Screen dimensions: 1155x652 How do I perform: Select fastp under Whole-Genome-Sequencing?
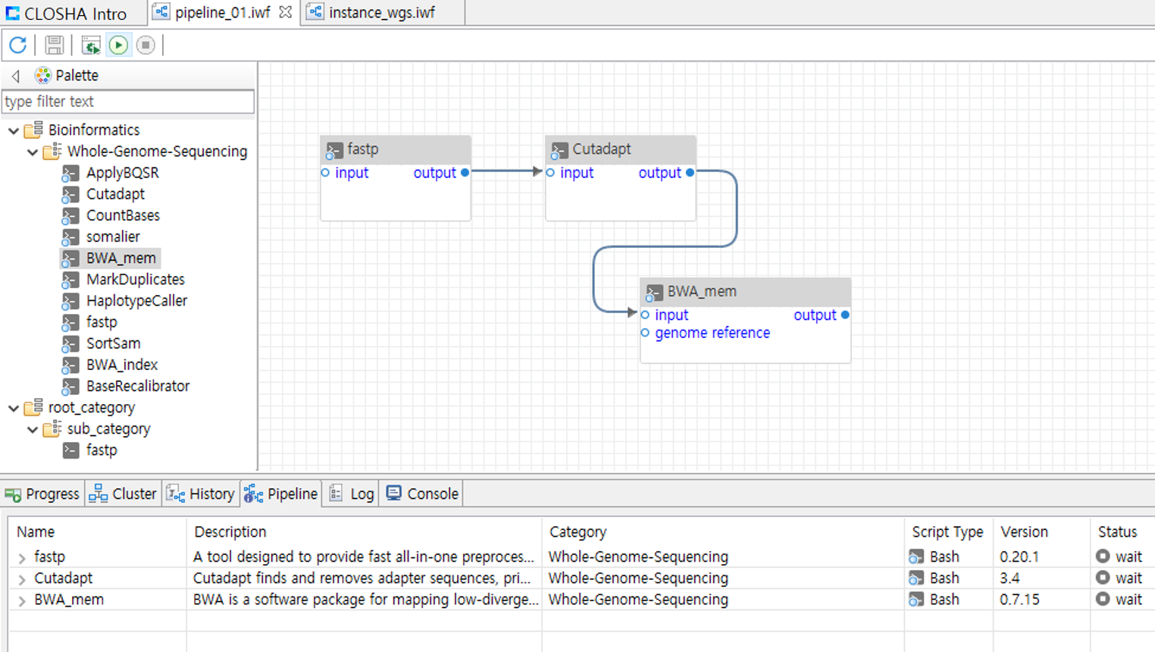(x=102, y=322)
